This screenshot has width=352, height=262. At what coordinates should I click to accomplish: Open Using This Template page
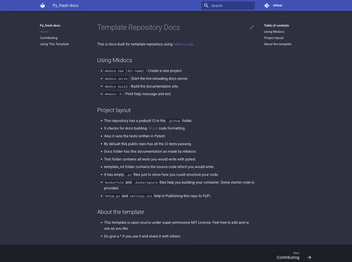[x=54, y=44]
